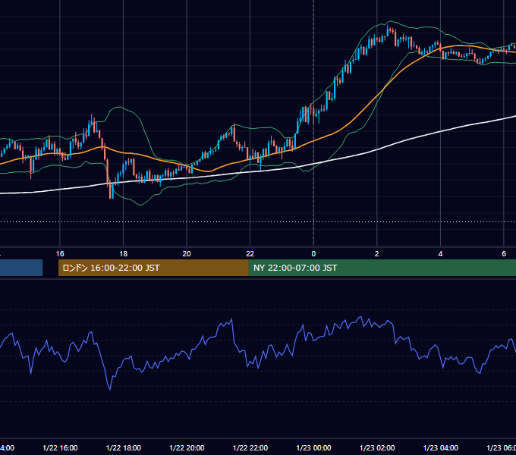Click the 1/22 16:00 time label
This screenshot has height=455, width=516.
(60, 447)
